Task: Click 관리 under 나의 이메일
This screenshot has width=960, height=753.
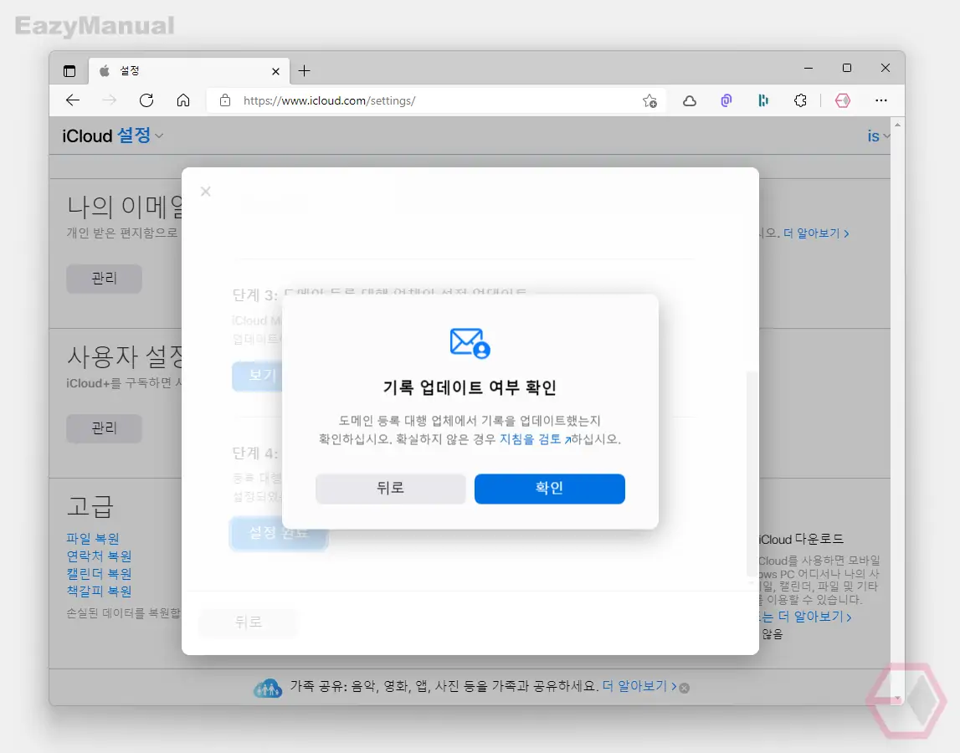Action: [x=104, y=279]
